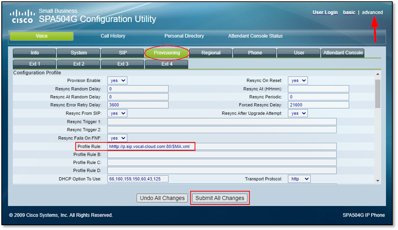The width and height of the screenshot is (398, 230).
Task: Select the Provisioning sub-tab
Action: pos(167,53)
